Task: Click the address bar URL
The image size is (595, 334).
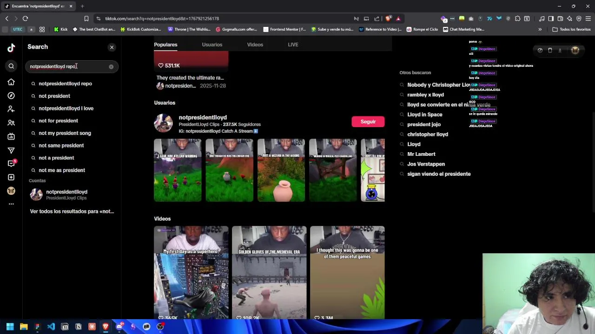Action: coord(162,19)
